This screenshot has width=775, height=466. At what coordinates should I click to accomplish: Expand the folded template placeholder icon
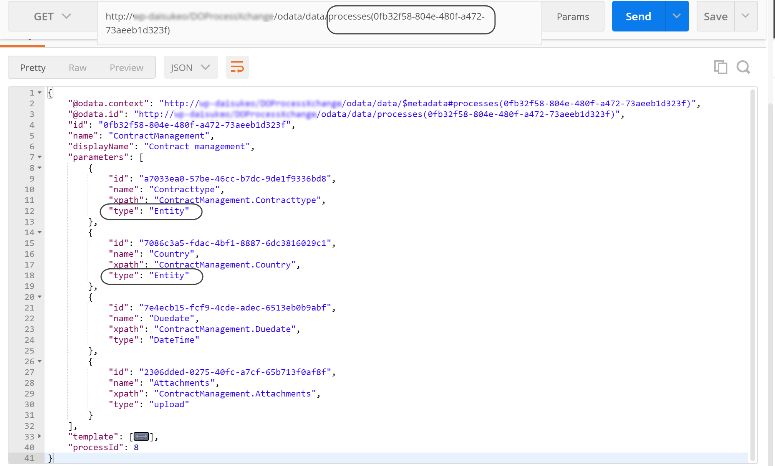coord(141,436)
